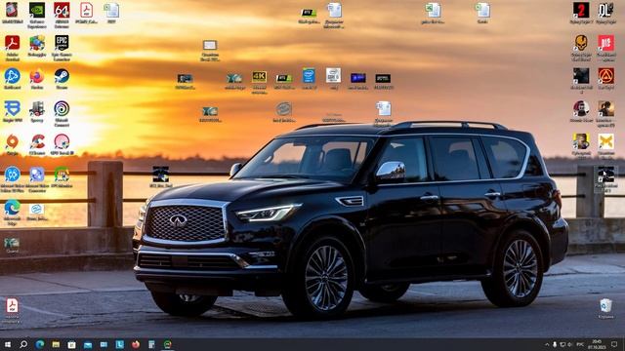Open the Speccy desktop shortcut
This screenshot has height=351, width=625.
(37, 112)
